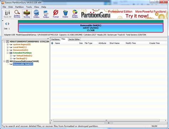Open the Partition menu
Image resolution: width=169 pixels, height=129 pixels.
click(x=19, y=7)
